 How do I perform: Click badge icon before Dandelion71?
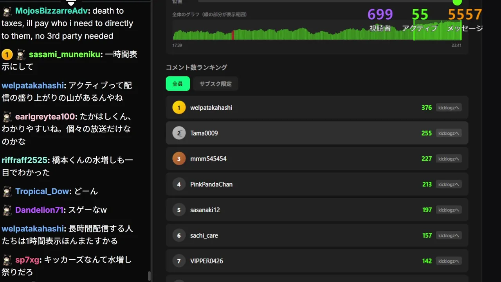point(7,210)
